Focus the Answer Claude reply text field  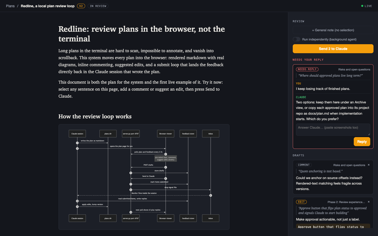tap(333, 130)
